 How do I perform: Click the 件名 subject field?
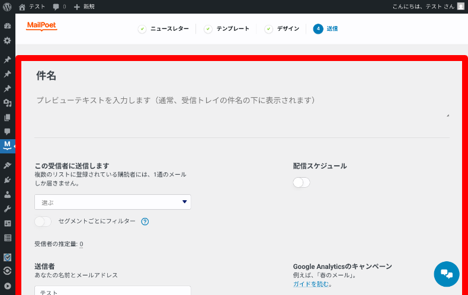click(x=242, y=76)
